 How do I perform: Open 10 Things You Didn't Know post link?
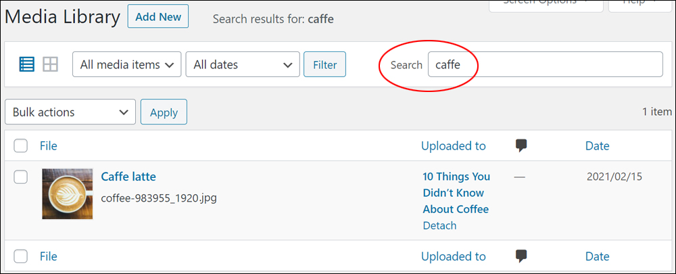click(456, 193)
